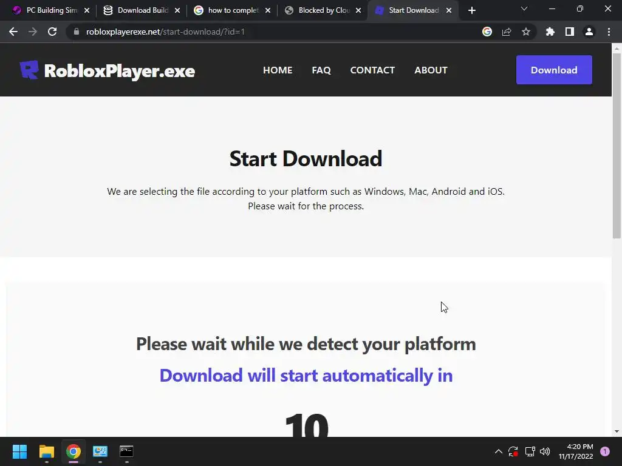Open Chrome's three-dot menu
This screenshot has width=622, height=466.
609,32
